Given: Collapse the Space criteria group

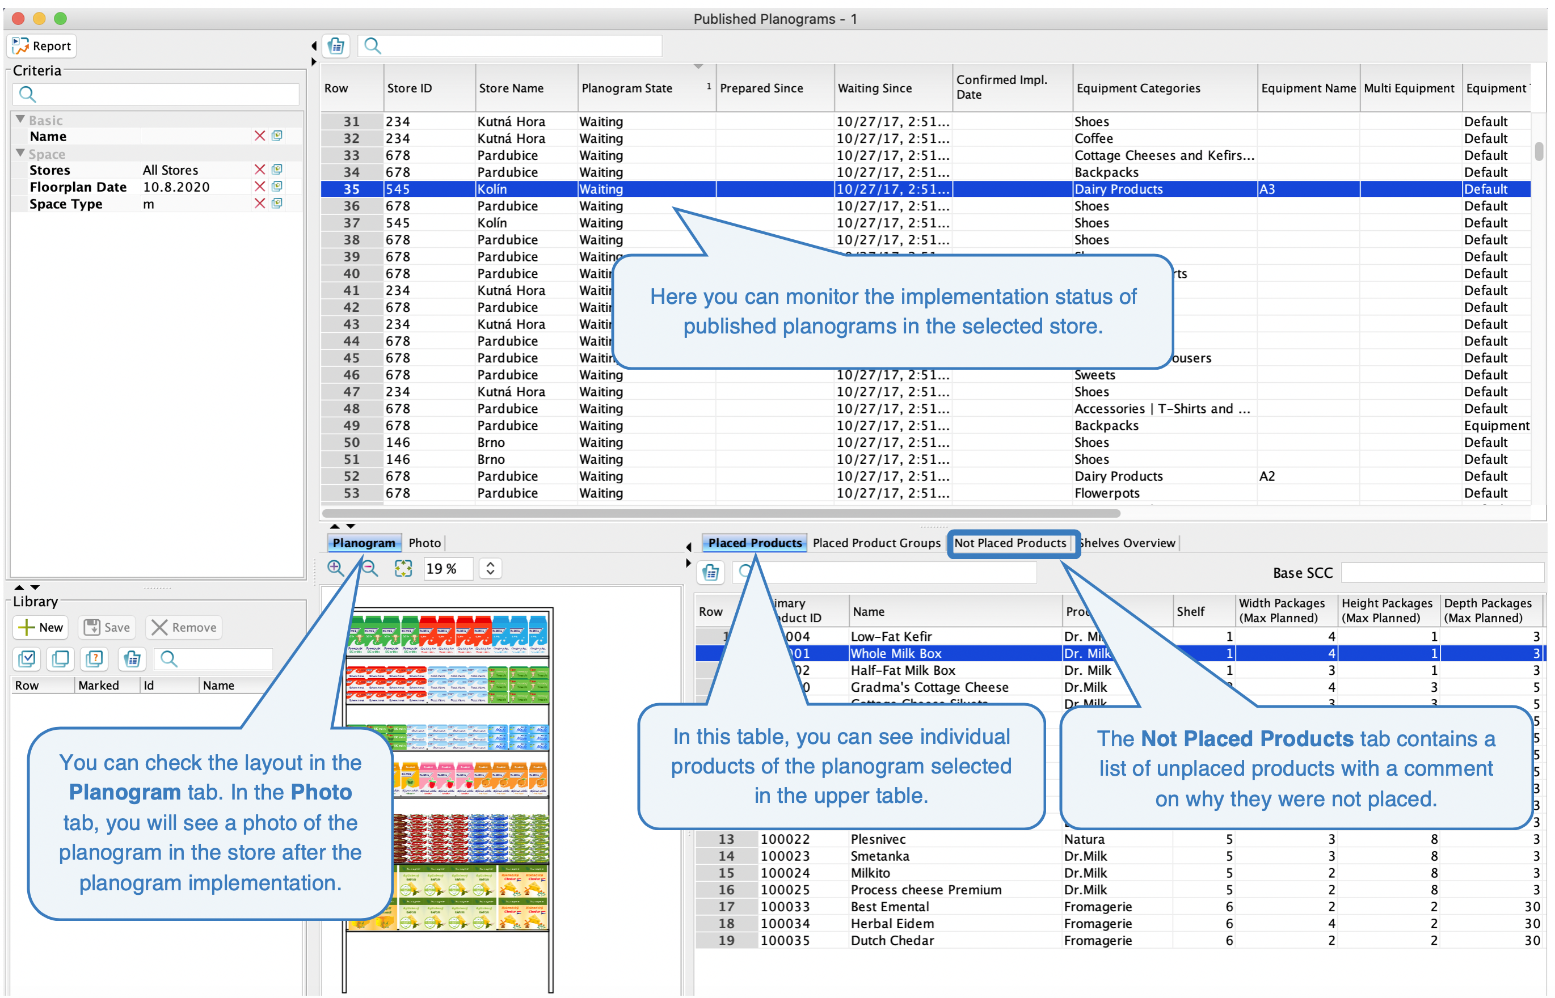Looking at the screenshot, I should [20, 154].
